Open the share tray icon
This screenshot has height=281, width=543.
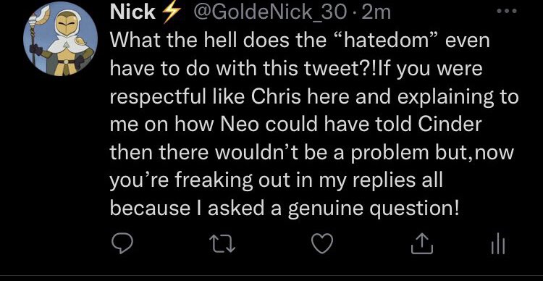tap(422, 243)
